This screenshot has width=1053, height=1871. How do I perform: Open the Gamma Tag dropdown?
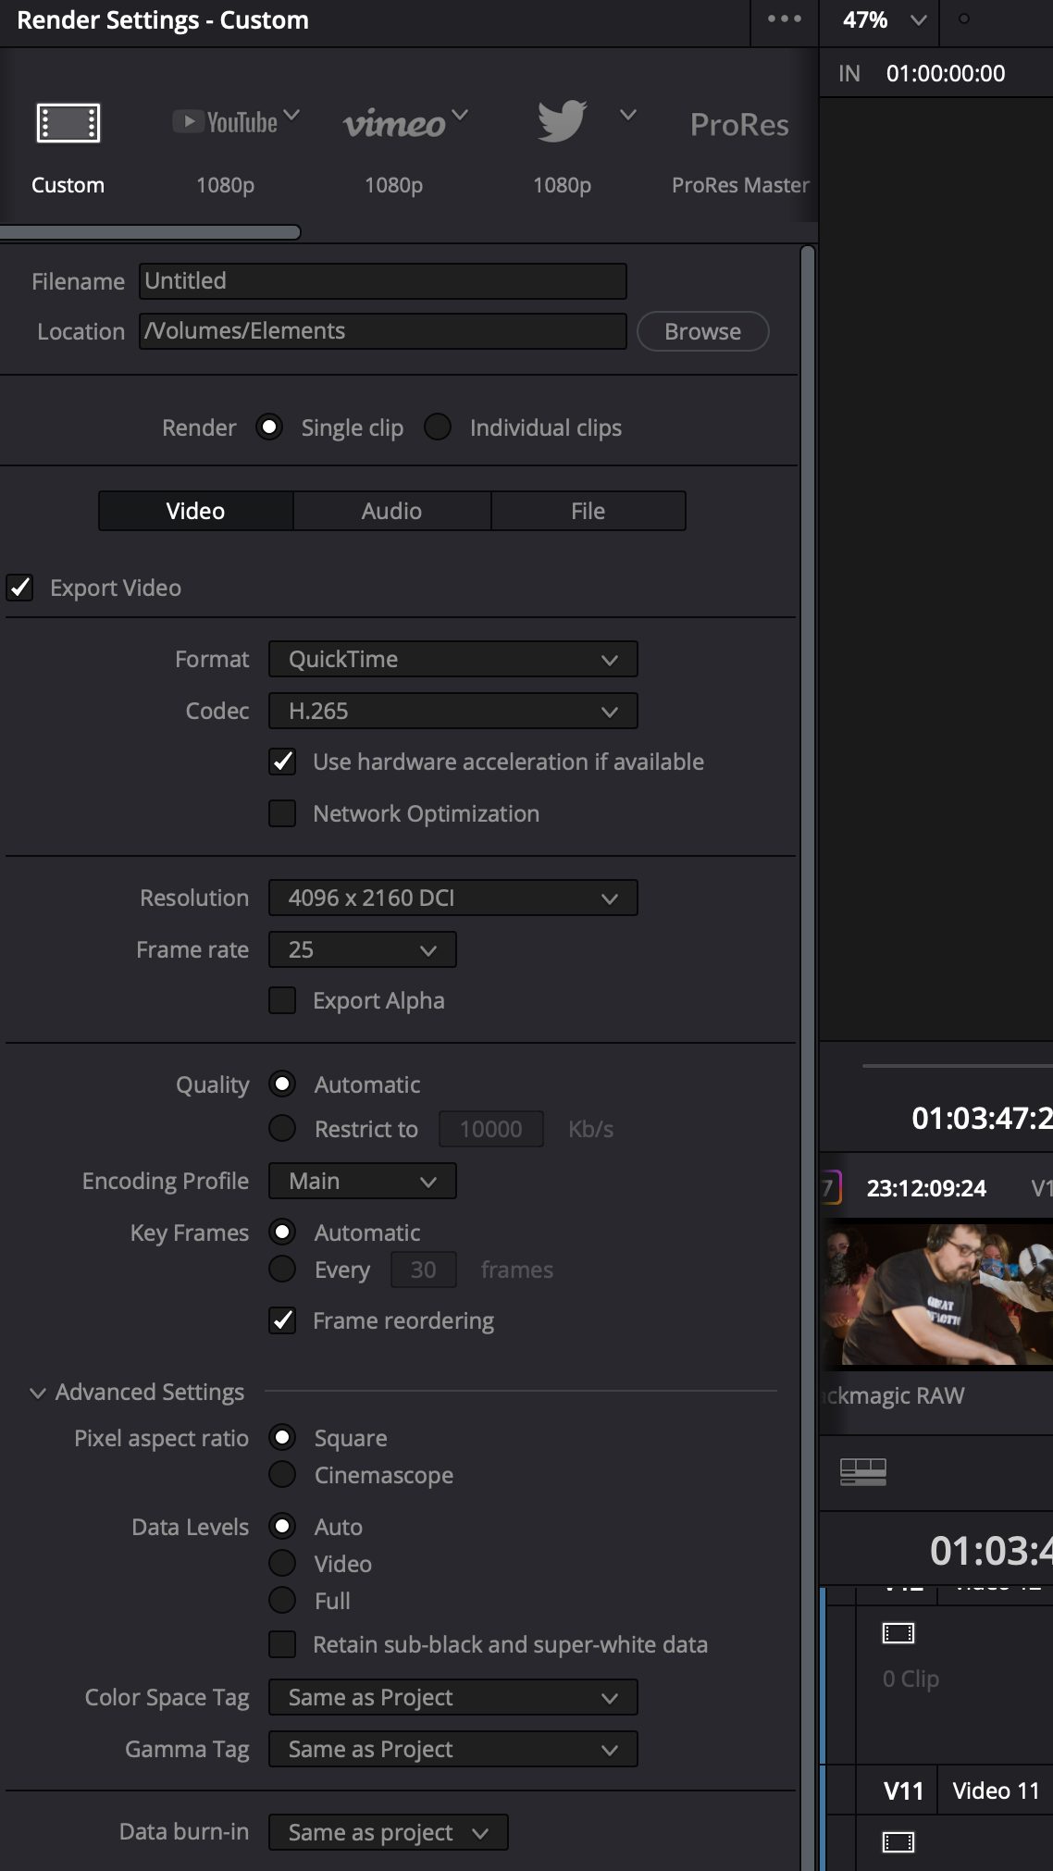(x=453, y=1750)
